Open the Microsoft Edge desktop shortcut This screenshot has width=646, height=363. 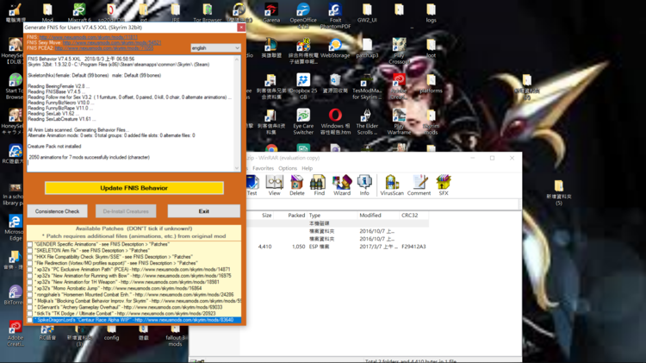[x=15, y=228]
